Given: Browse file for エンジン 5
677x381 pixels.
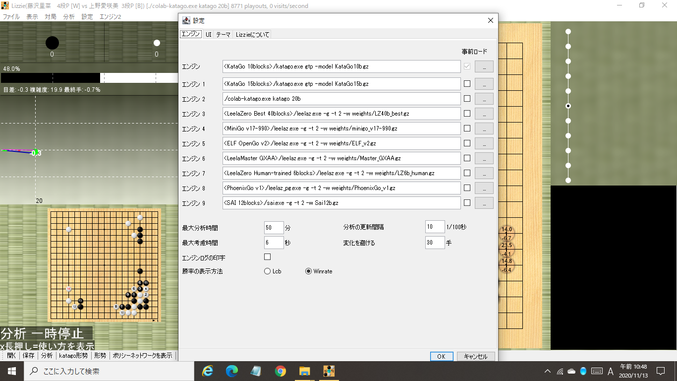Looking at the screenshot, I should coord(484,143).
